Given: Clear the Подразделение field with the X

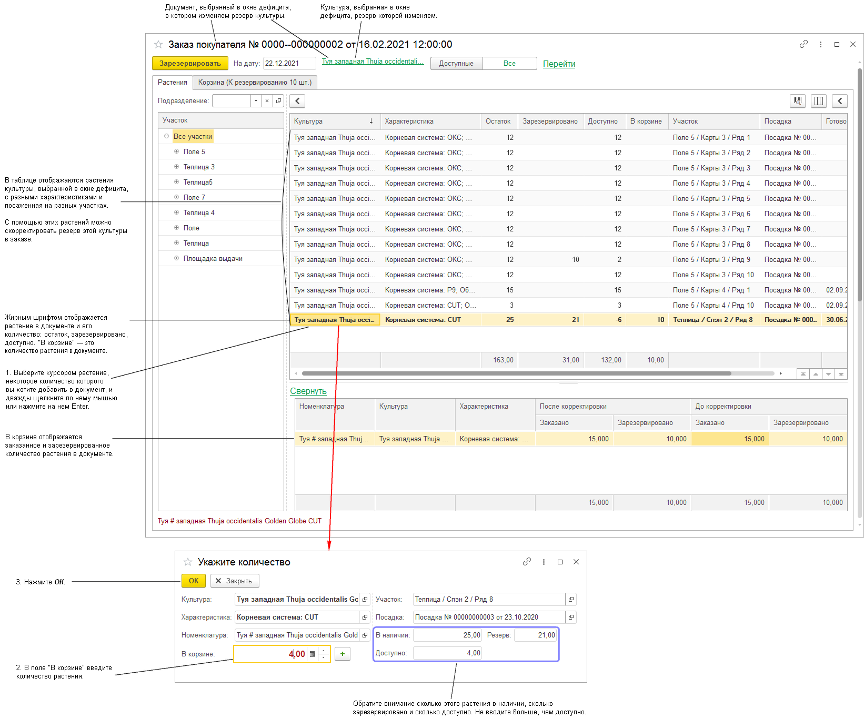Looking at the screenshot, I should click(267, 101).
